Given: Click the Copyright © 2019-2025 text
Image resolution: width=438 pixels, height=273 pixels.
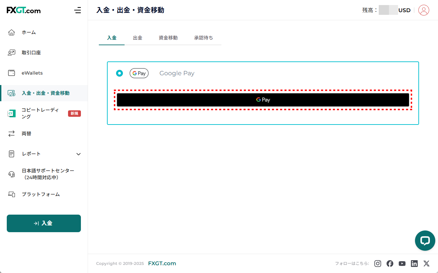Looking at the screenshot, I should coord(120,264).
